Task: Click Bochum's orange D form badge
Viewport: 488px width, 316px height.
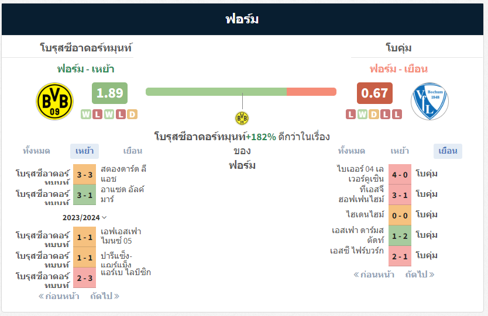Action: point(374,114)
